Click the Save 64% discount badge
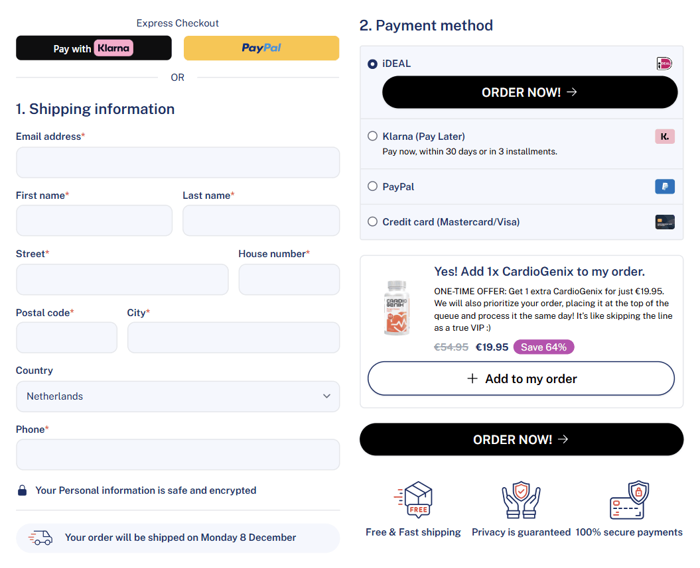 543,347
